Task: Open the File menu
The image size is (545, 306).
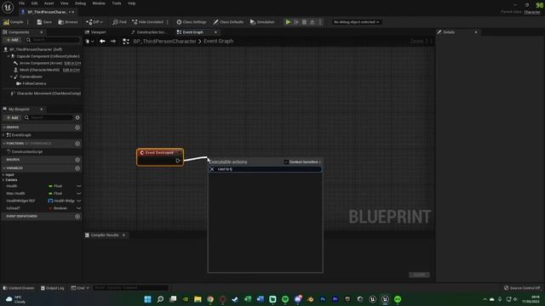Action: [21, 3]
